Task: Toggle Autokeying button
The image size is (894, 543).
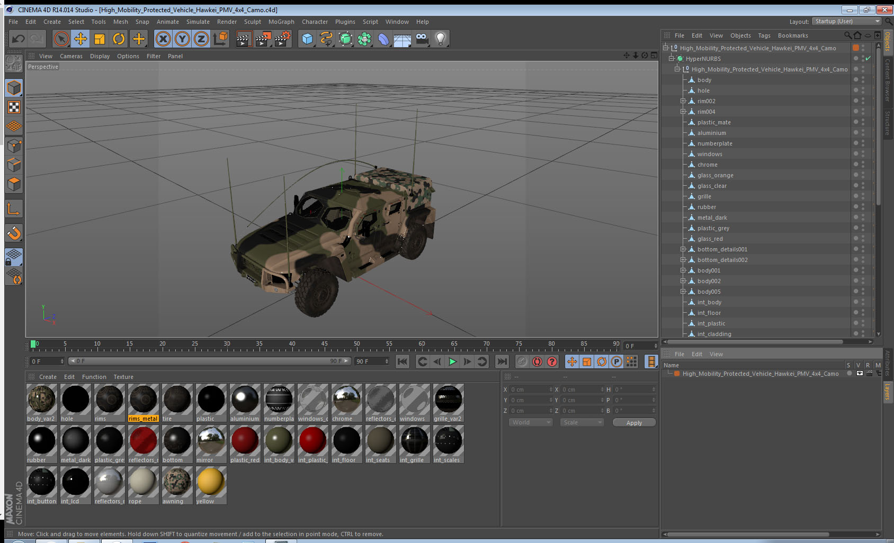Action: click(x=537, y=361)
